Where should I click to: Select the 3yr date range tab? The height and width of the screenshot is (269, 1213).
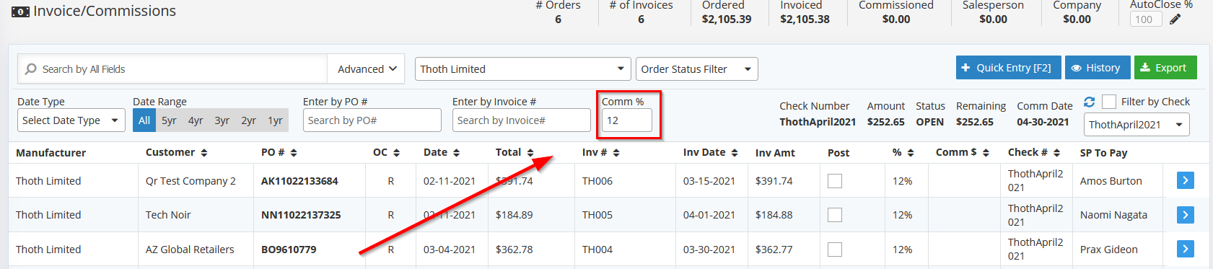pyautogui.click(x=222, y=120)
